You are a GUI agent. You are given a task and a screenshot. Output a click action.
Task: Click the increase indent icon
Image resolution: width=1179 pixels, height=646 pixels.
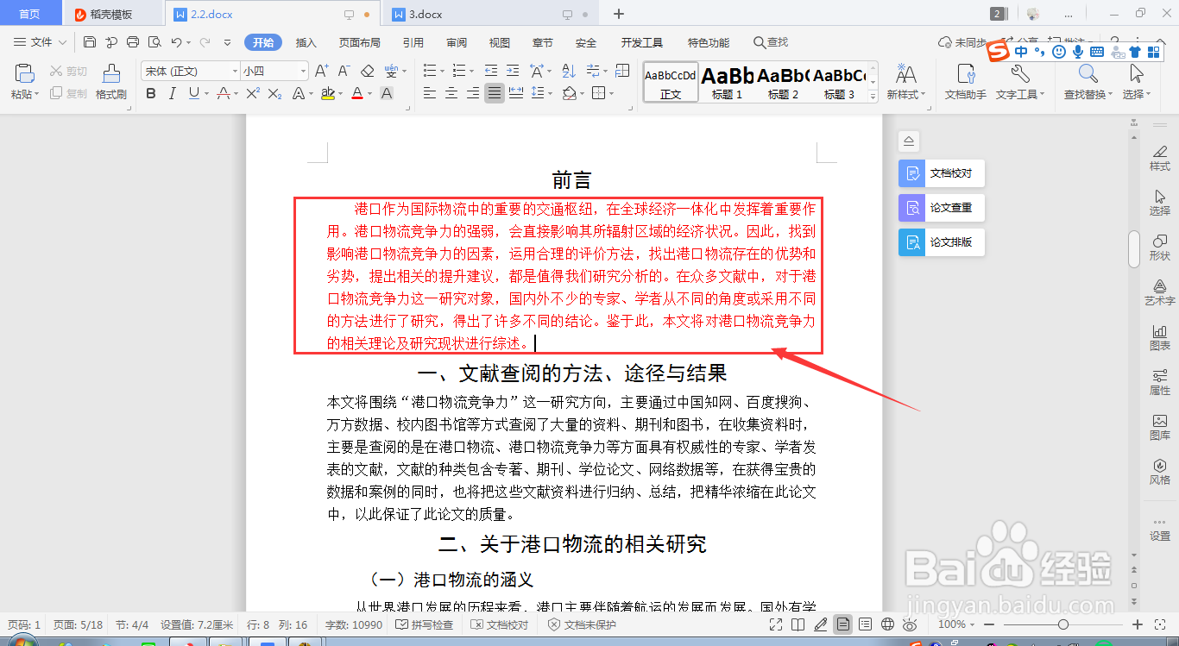pyautogui.click(x=514, y=71)
